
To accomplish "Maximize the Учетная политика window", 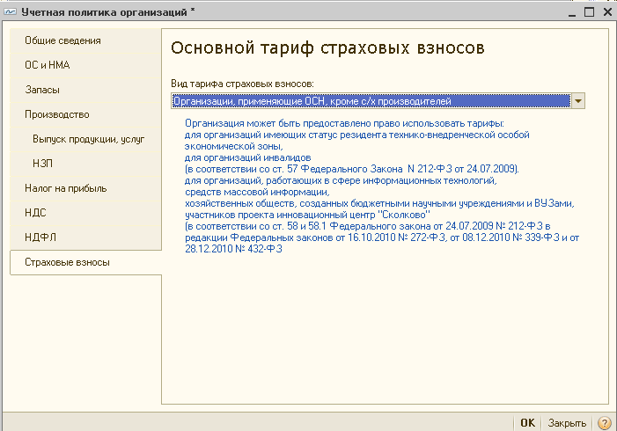I will coord(589,12).
